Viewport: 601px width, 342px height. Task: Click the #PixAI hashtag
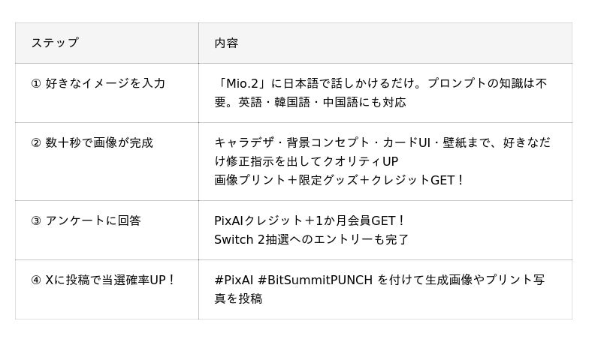[x=234, y=280]
